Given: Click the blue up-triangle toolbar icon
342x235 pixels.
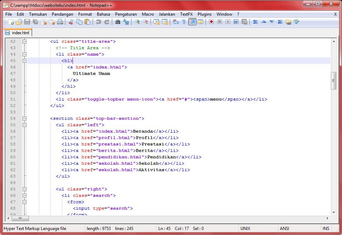Looking at the screenshot, I should point(263,22).
